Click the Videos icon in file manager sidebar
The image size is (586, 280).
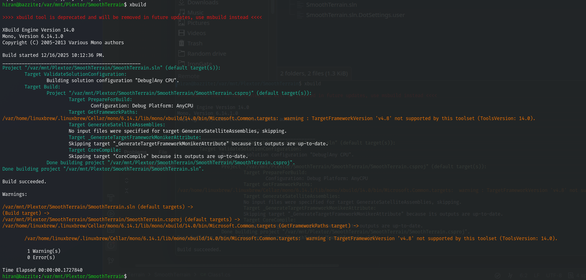click(x=182, y=33)
